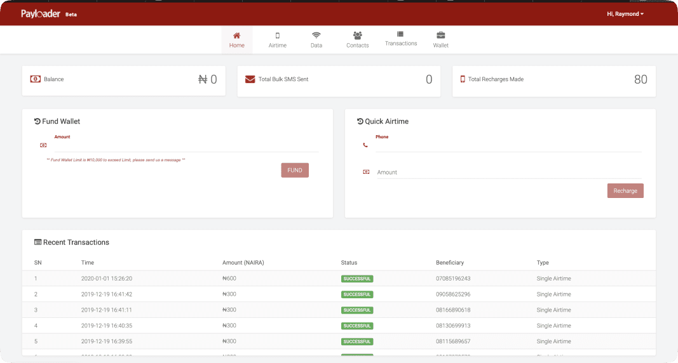Click the history icon beside Quick Airtime
Viewport: 678px width, 363px height.
(360, 121)
